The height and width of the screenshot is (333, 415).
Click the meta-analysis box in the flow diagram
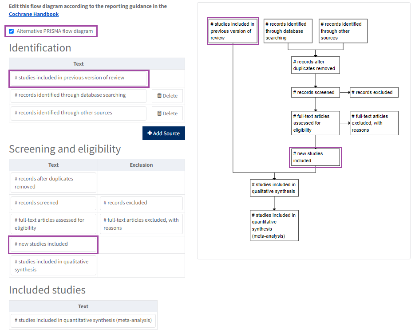coord(274,225)
